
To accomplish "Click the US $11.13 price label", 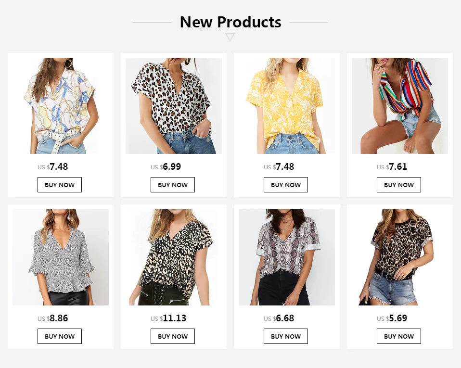I will (168, 318).
